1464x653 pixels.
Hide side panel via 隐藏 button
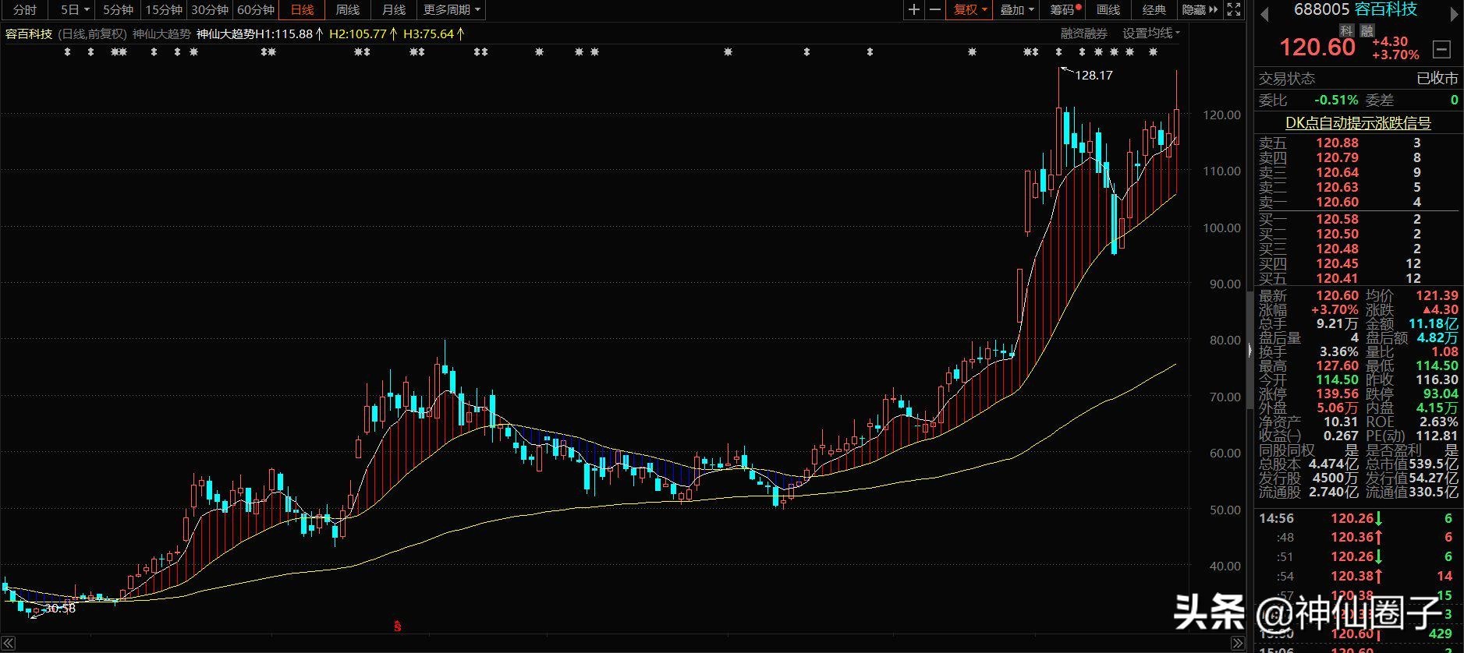tap(1200, 9)
